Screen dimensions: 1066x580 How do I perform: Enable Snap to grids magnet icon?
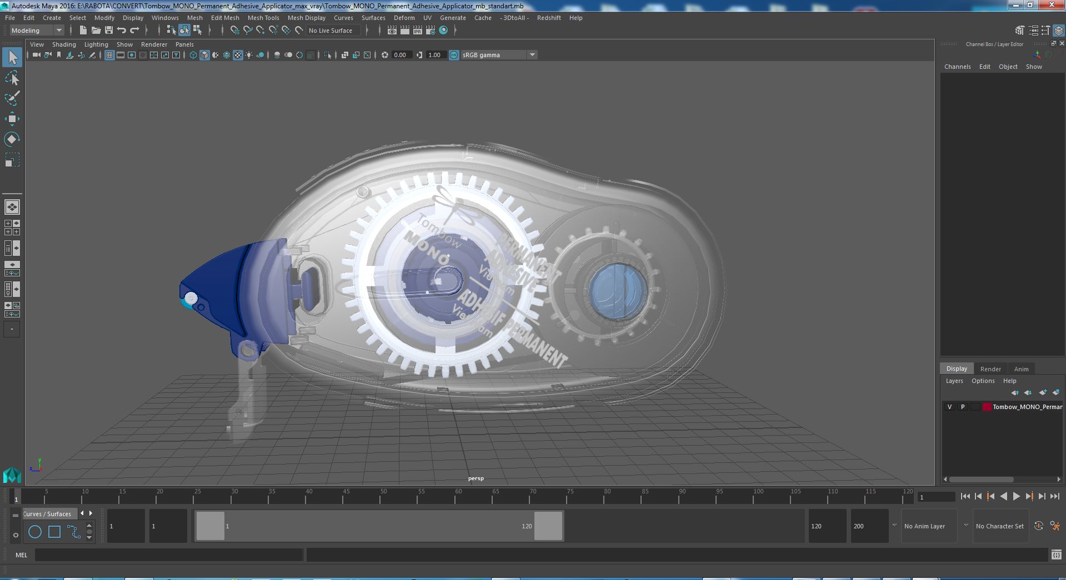(234, 31)
